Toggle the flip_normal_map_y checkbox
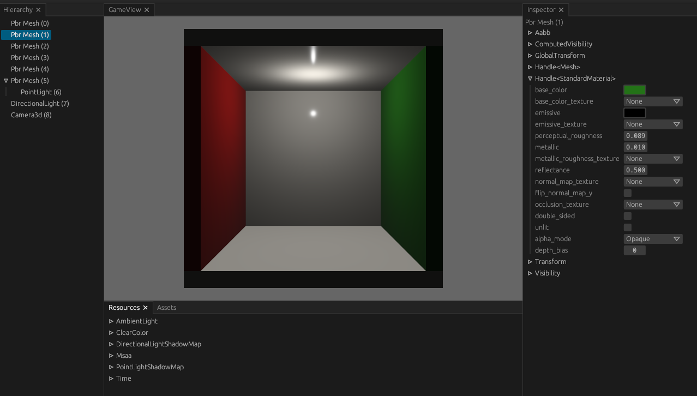This screenshot has height=396, width=697. [x=628, y=193]
